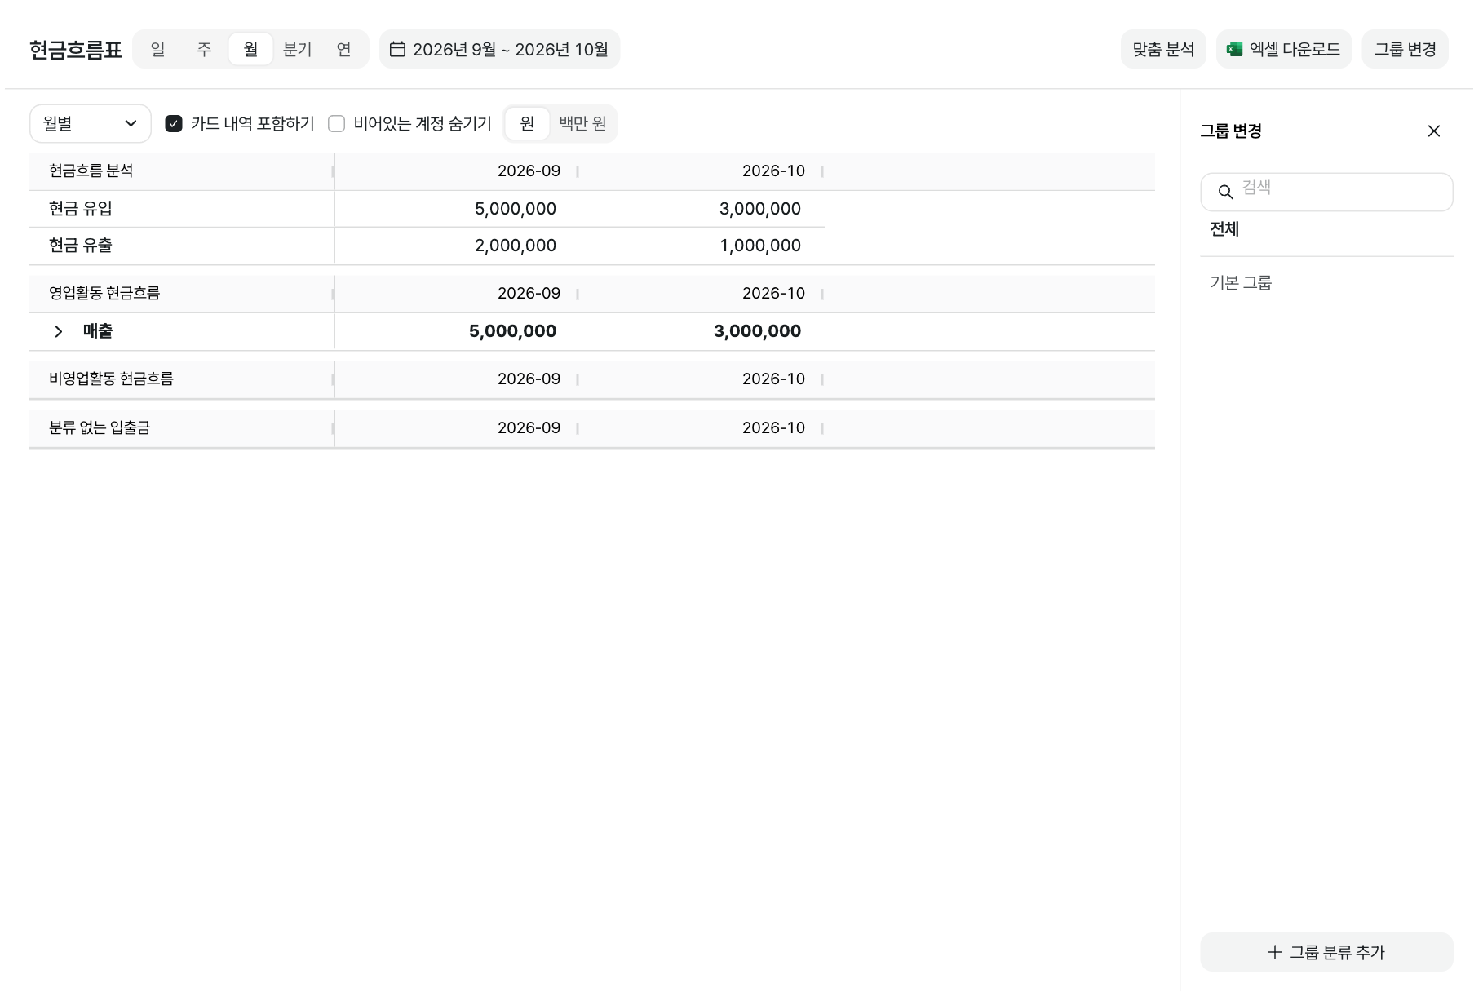Open the 월별 dropdown
This screenshot has width=1483, height=1001.
(91, 123)
